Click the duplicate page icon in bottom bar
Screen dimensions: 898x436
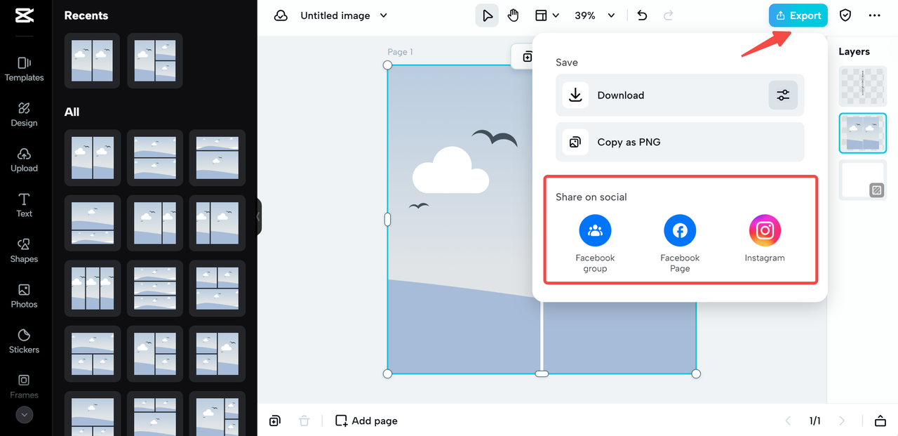tap(275, 421)
